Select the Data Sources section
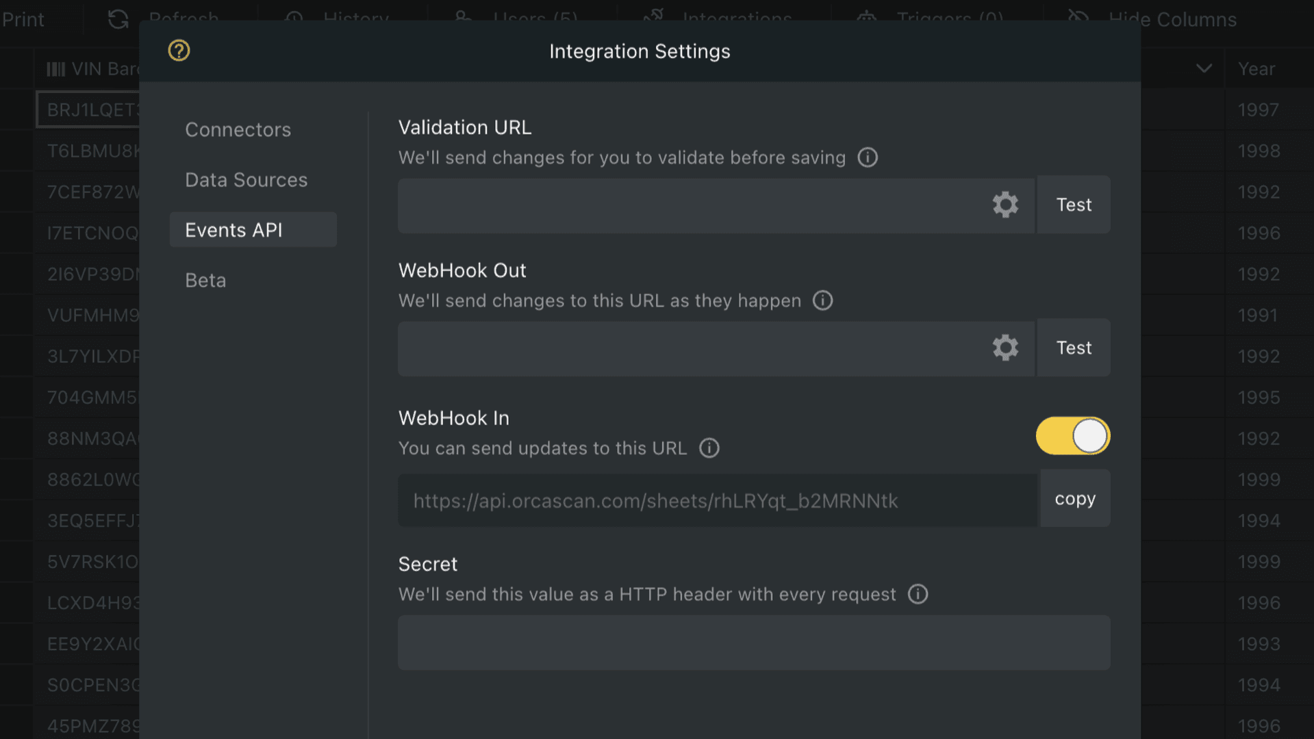 point(246,179)
